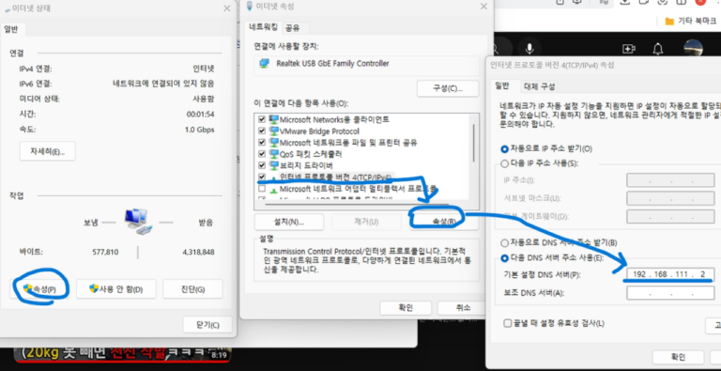721x371 pixels.
Task: Open the YouTube account avatar menu
Action: tap(693, 48)
